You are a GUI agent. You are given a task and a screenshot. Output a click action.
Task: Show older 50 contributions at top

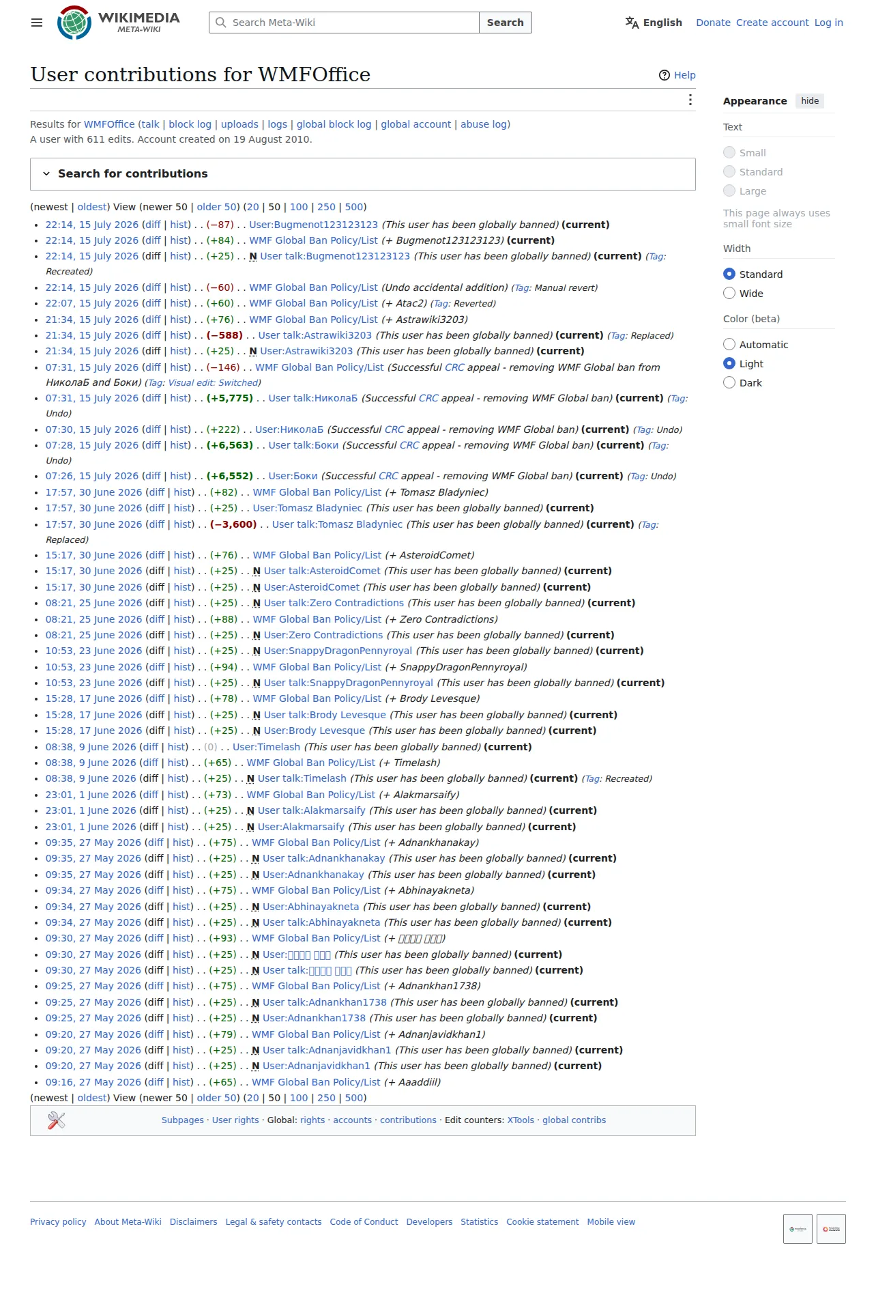click(217, 207)
